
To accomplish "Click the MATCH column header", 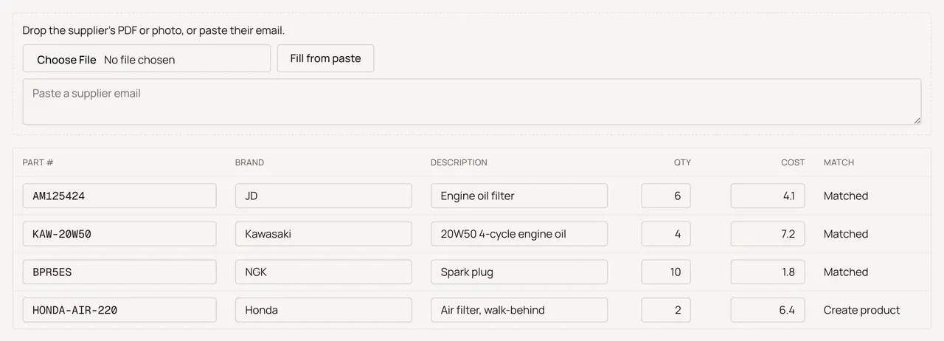I will click(839, 162).
